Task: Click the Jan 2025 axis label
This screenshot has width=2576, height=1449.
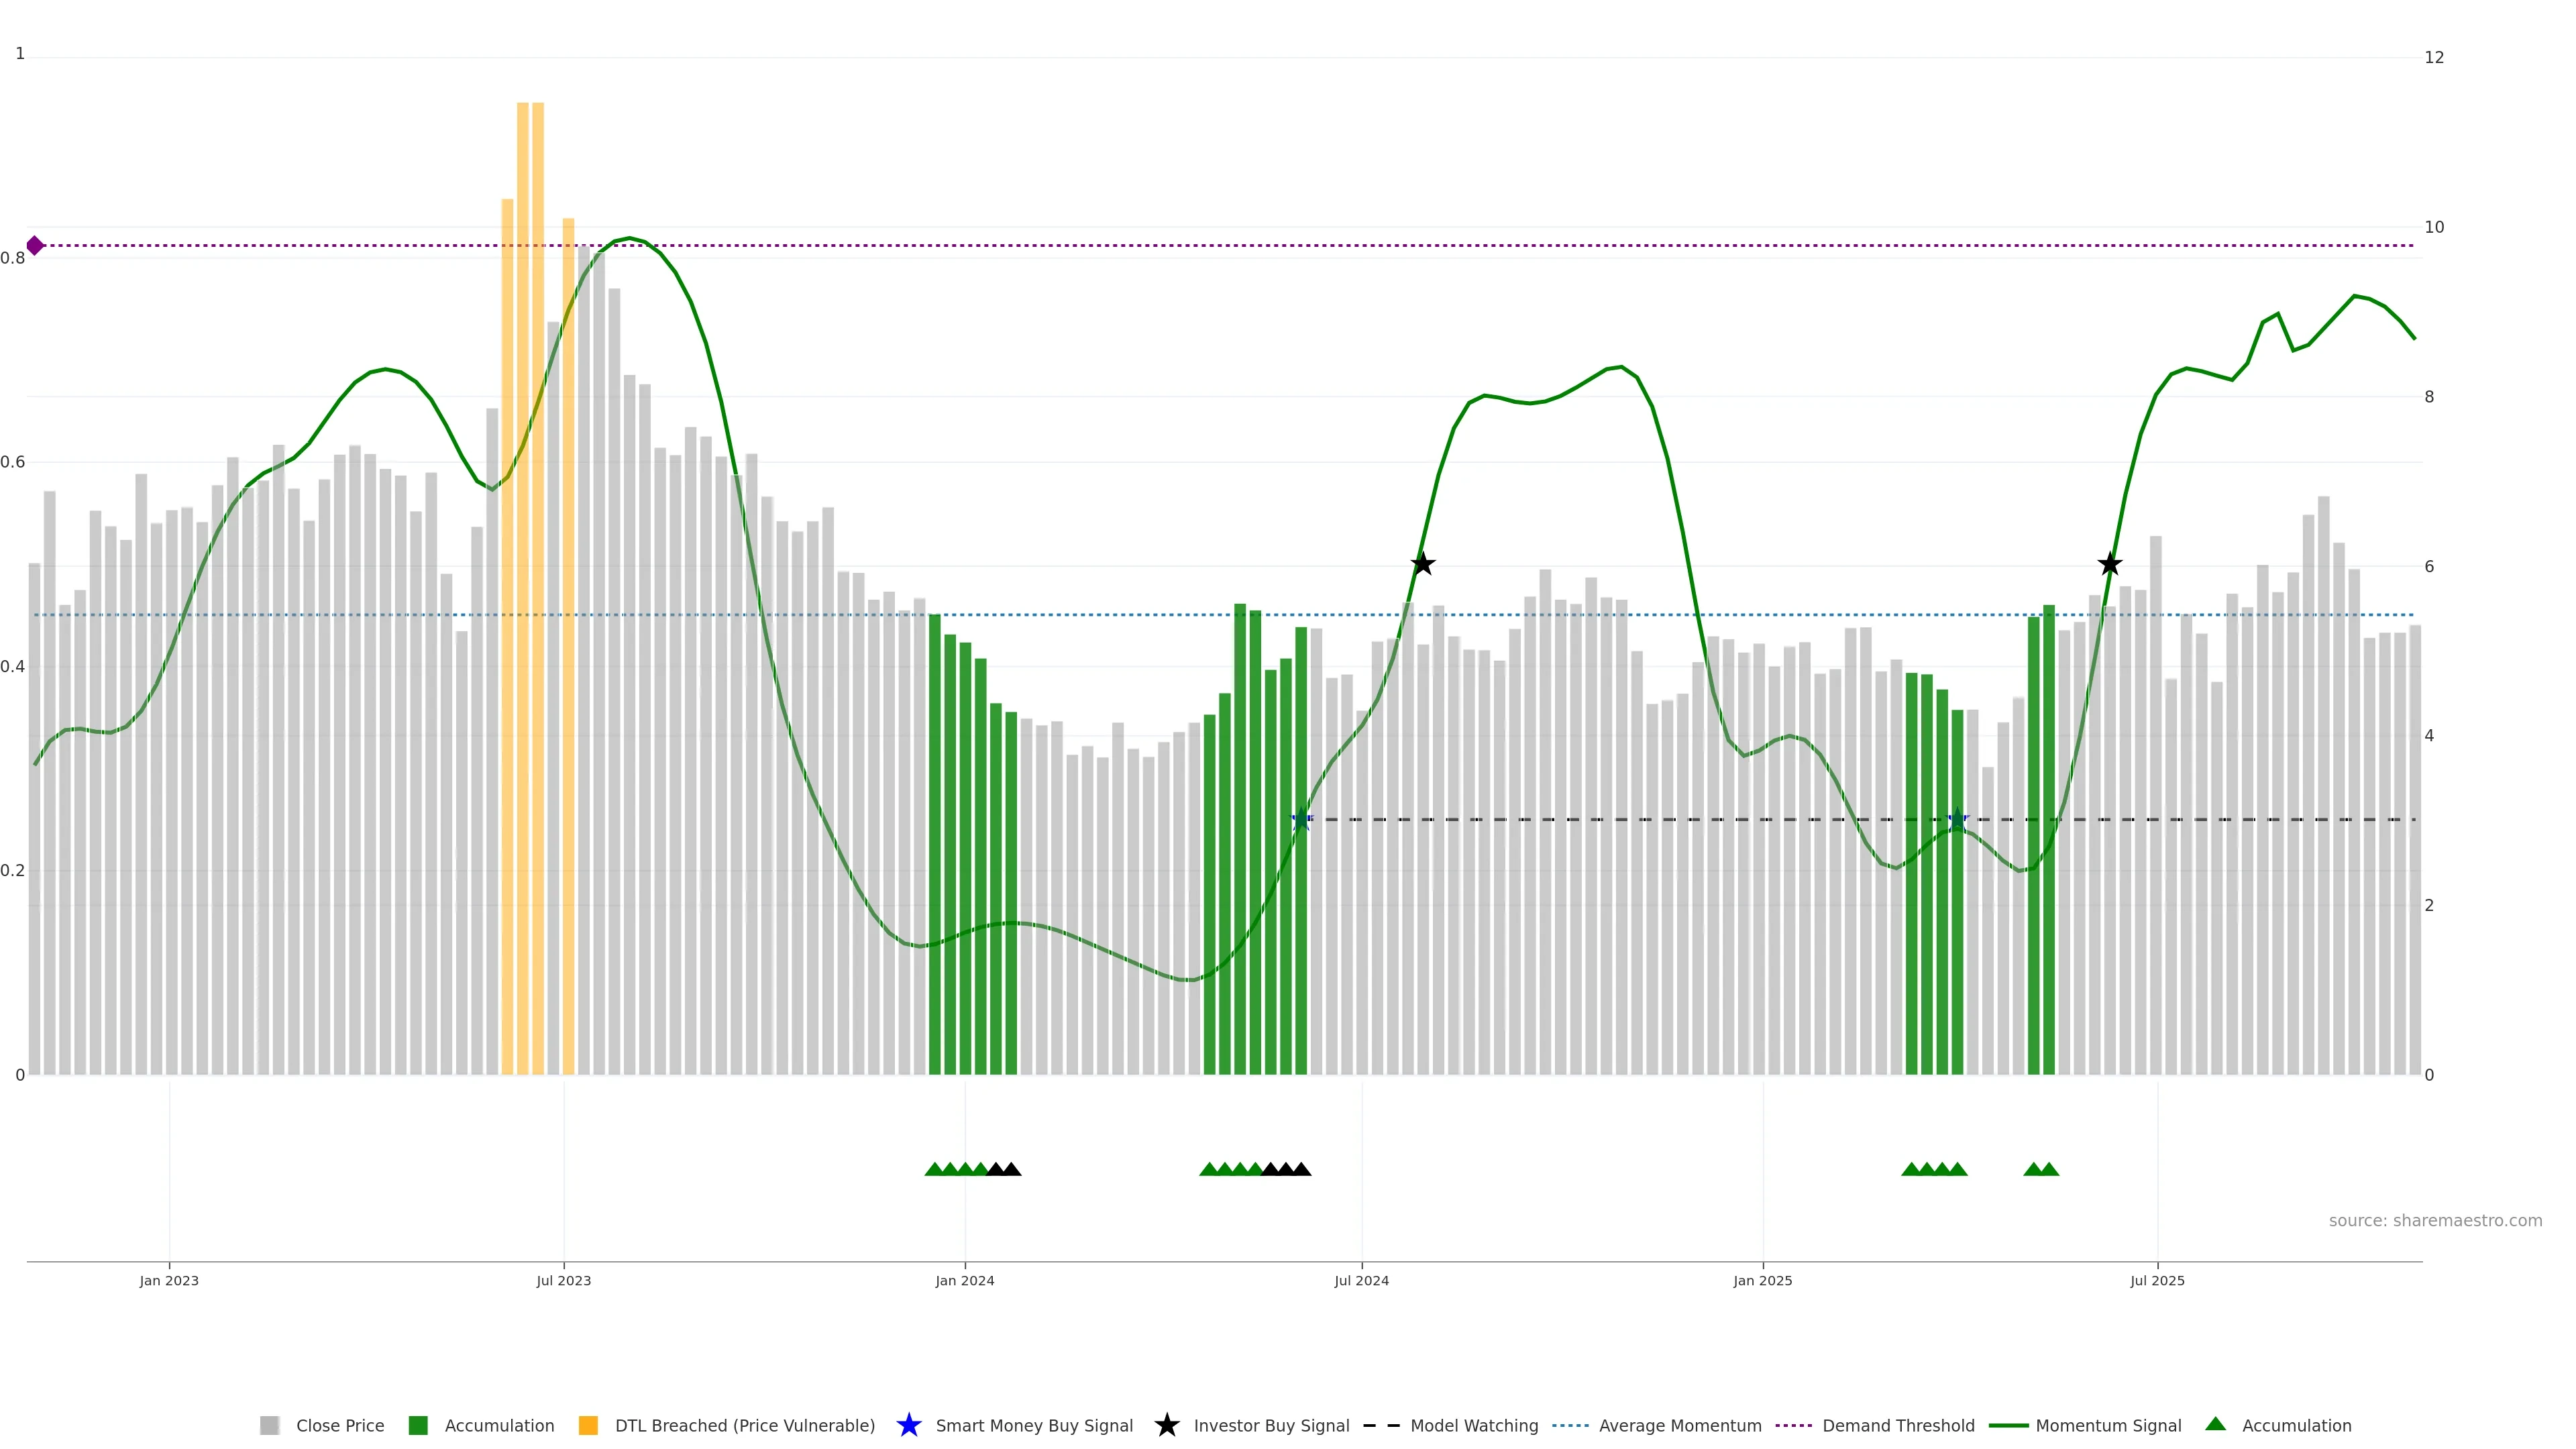Action: 1762,1281
